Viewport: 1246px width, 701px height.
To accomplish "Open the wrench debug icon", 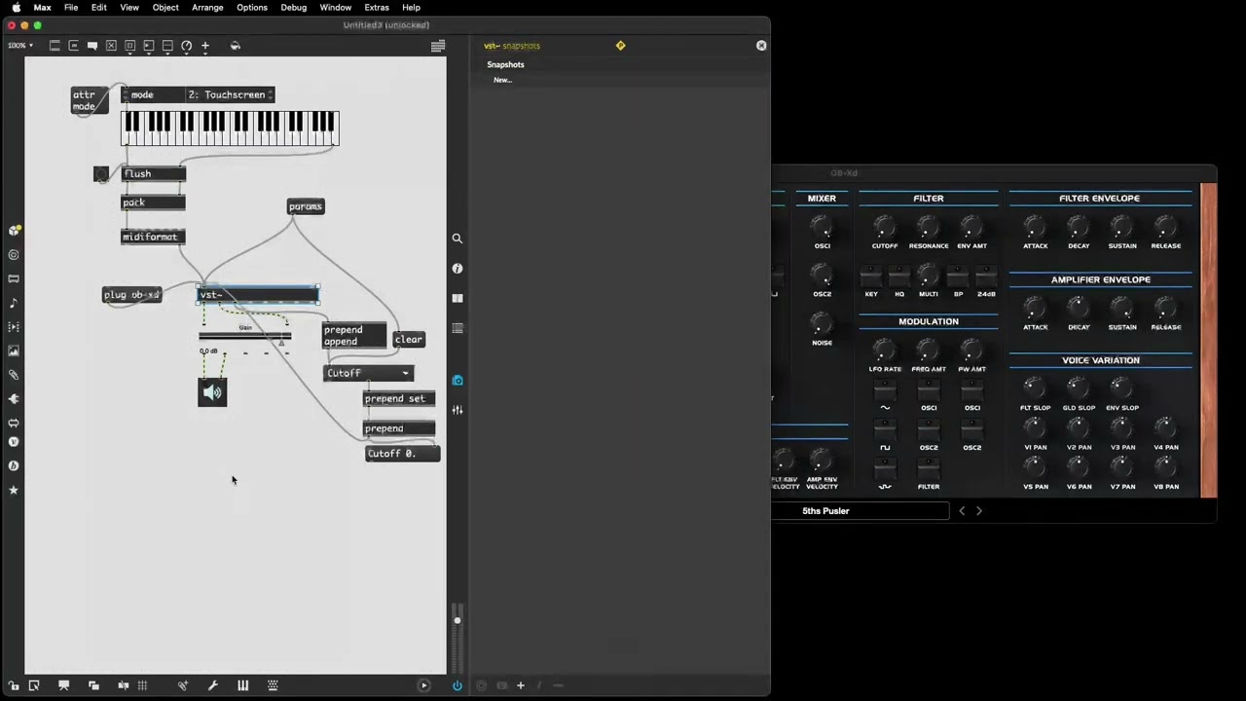I will [x=212, y=685].
